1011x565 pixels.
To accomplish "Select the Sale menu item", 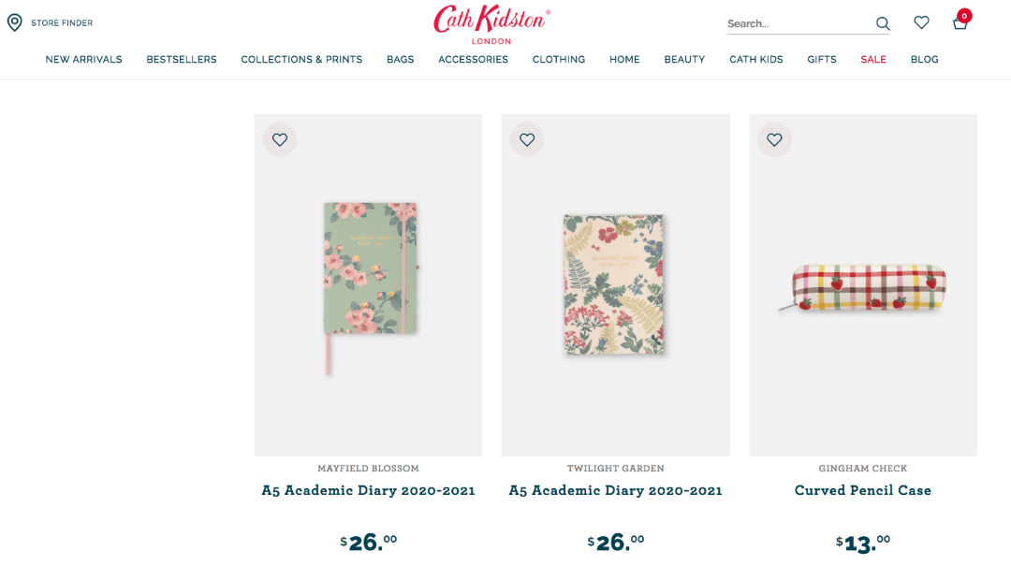I will [x=873, y=59].
